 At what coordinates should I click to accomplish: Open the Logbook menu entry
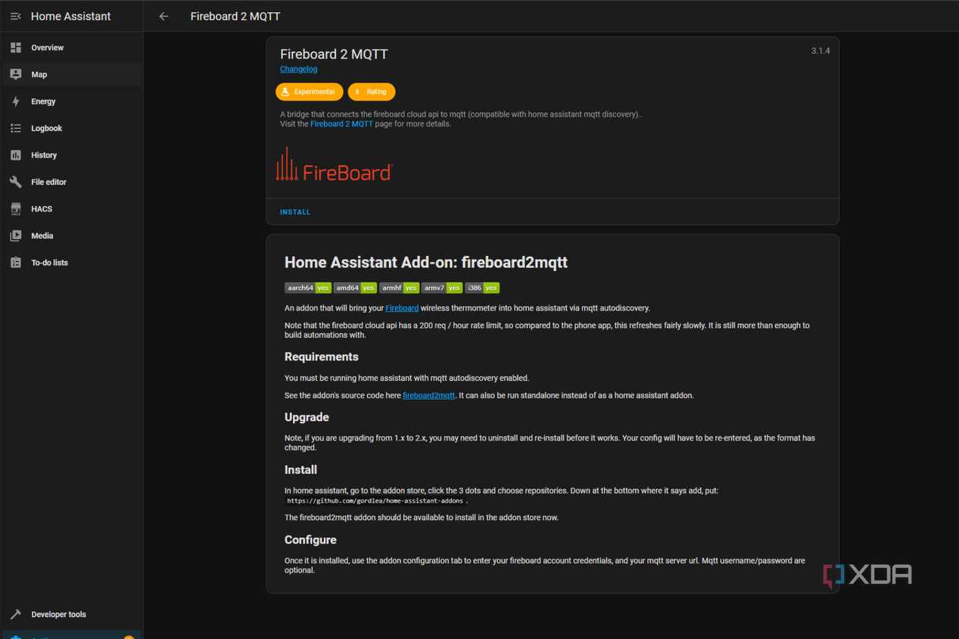coord(71,128)
